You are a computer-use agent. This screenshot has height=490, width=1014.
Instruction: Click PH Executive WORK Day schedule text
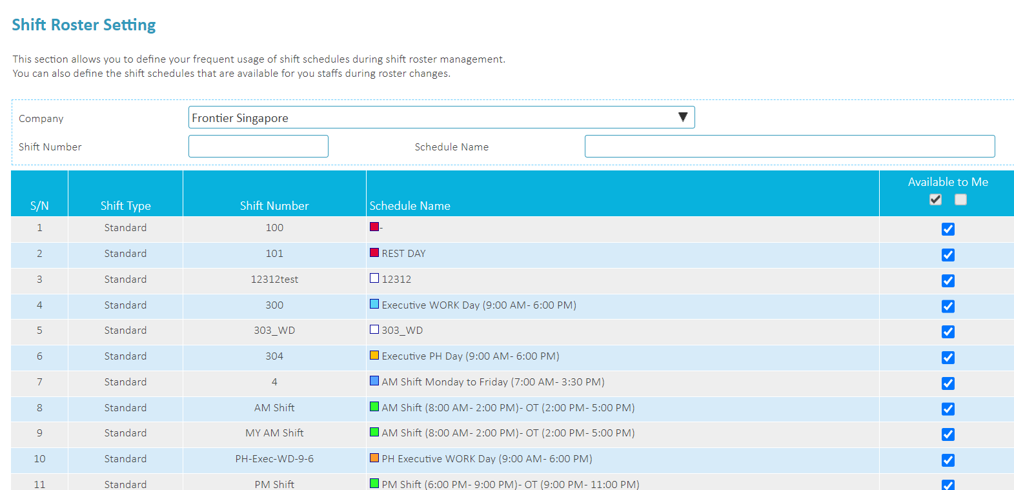pyautogui.click(x=487, y=459)
